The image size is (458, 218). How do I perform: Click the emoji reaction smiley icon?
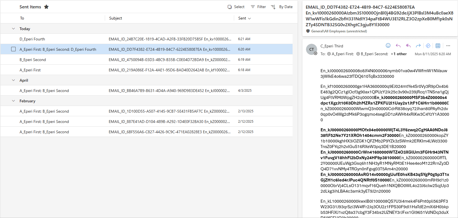click(388, 46)
